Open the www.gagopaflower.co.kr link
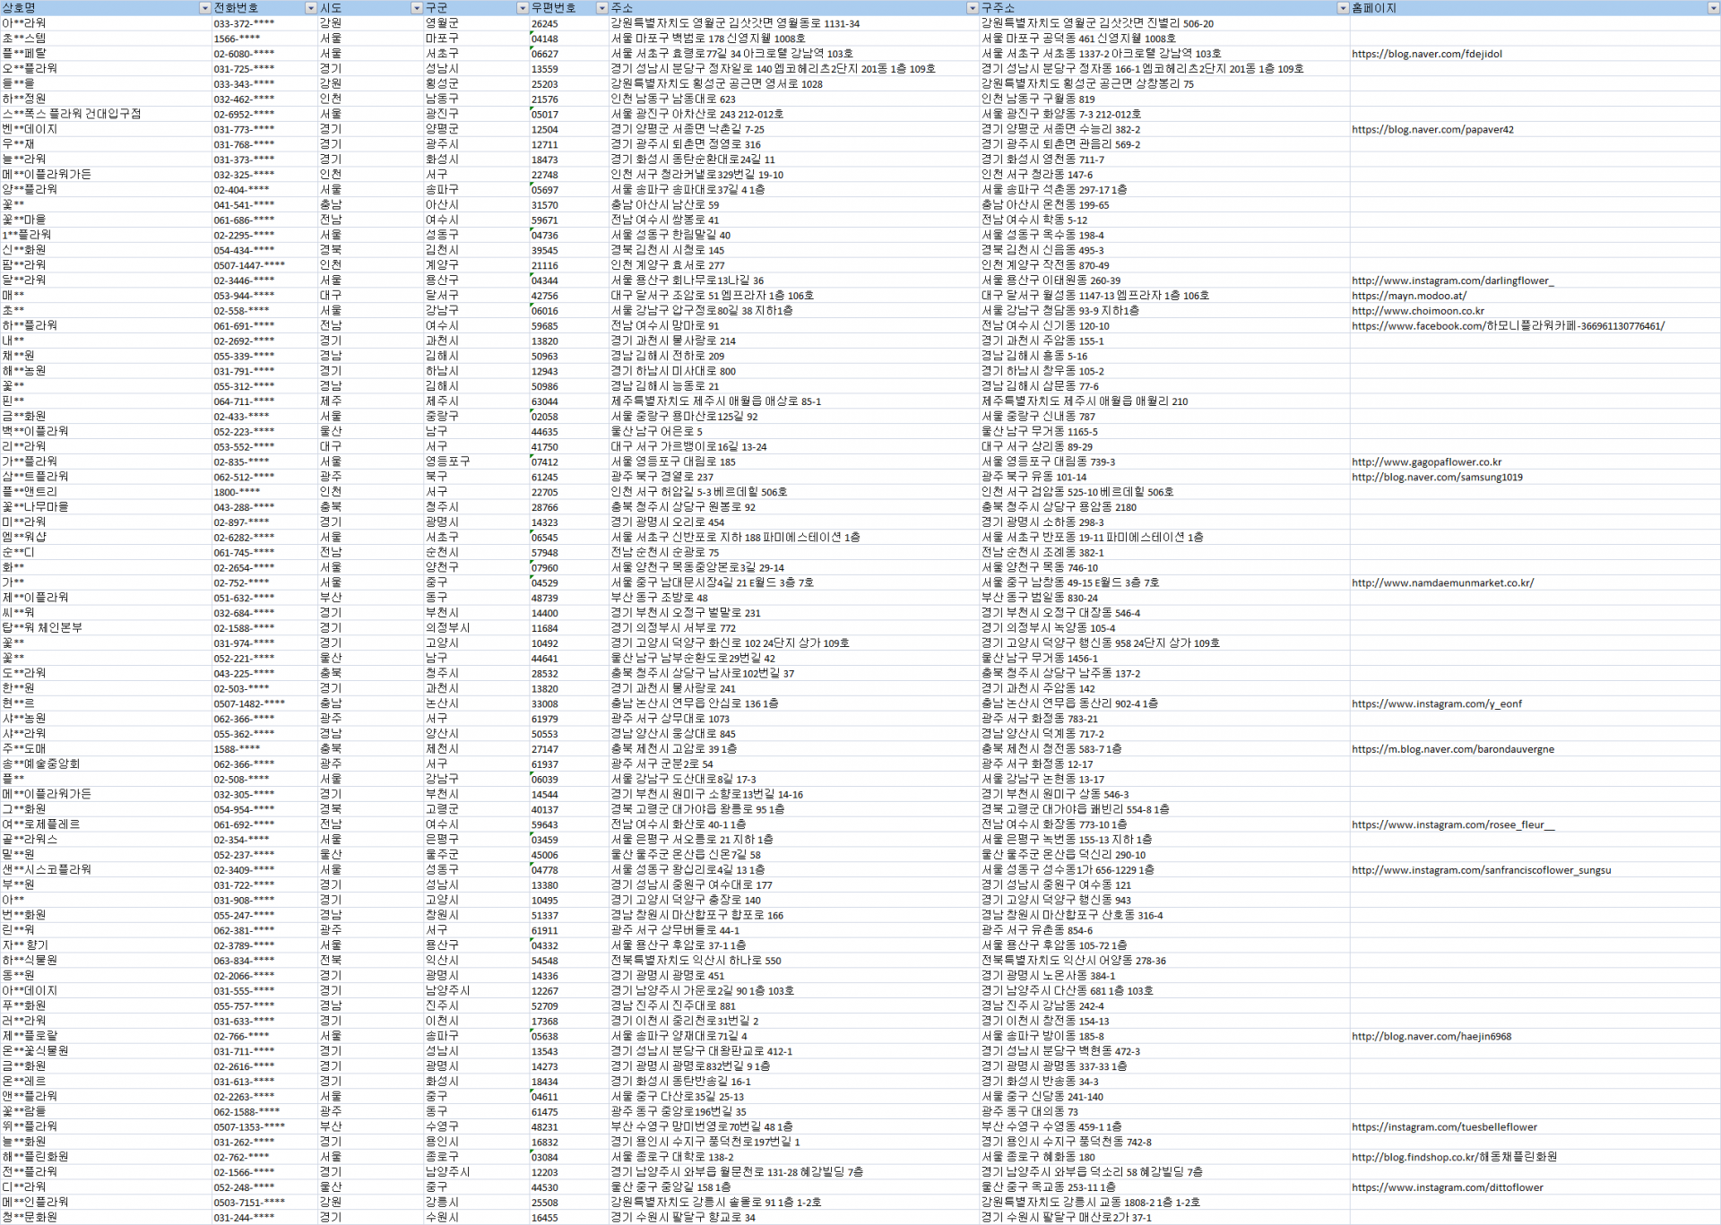The image size is (1721, 1225). 1426,462
